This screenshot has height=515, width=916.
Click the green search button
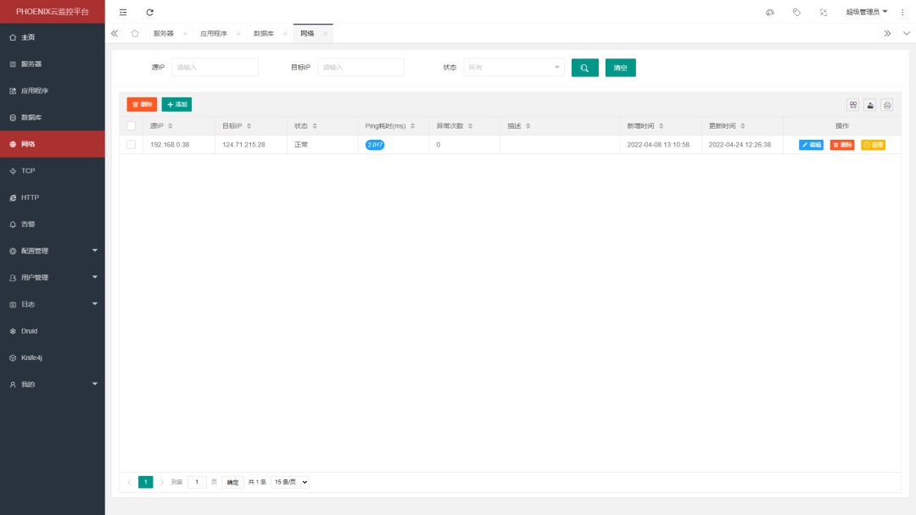click(x=584, y=68)
